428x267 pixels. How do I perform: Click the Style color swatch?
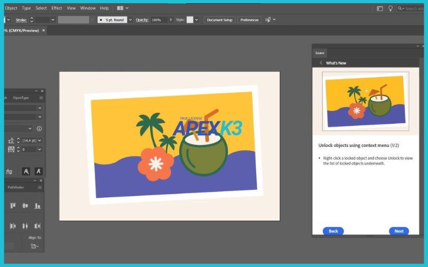[x=189, y=20]
